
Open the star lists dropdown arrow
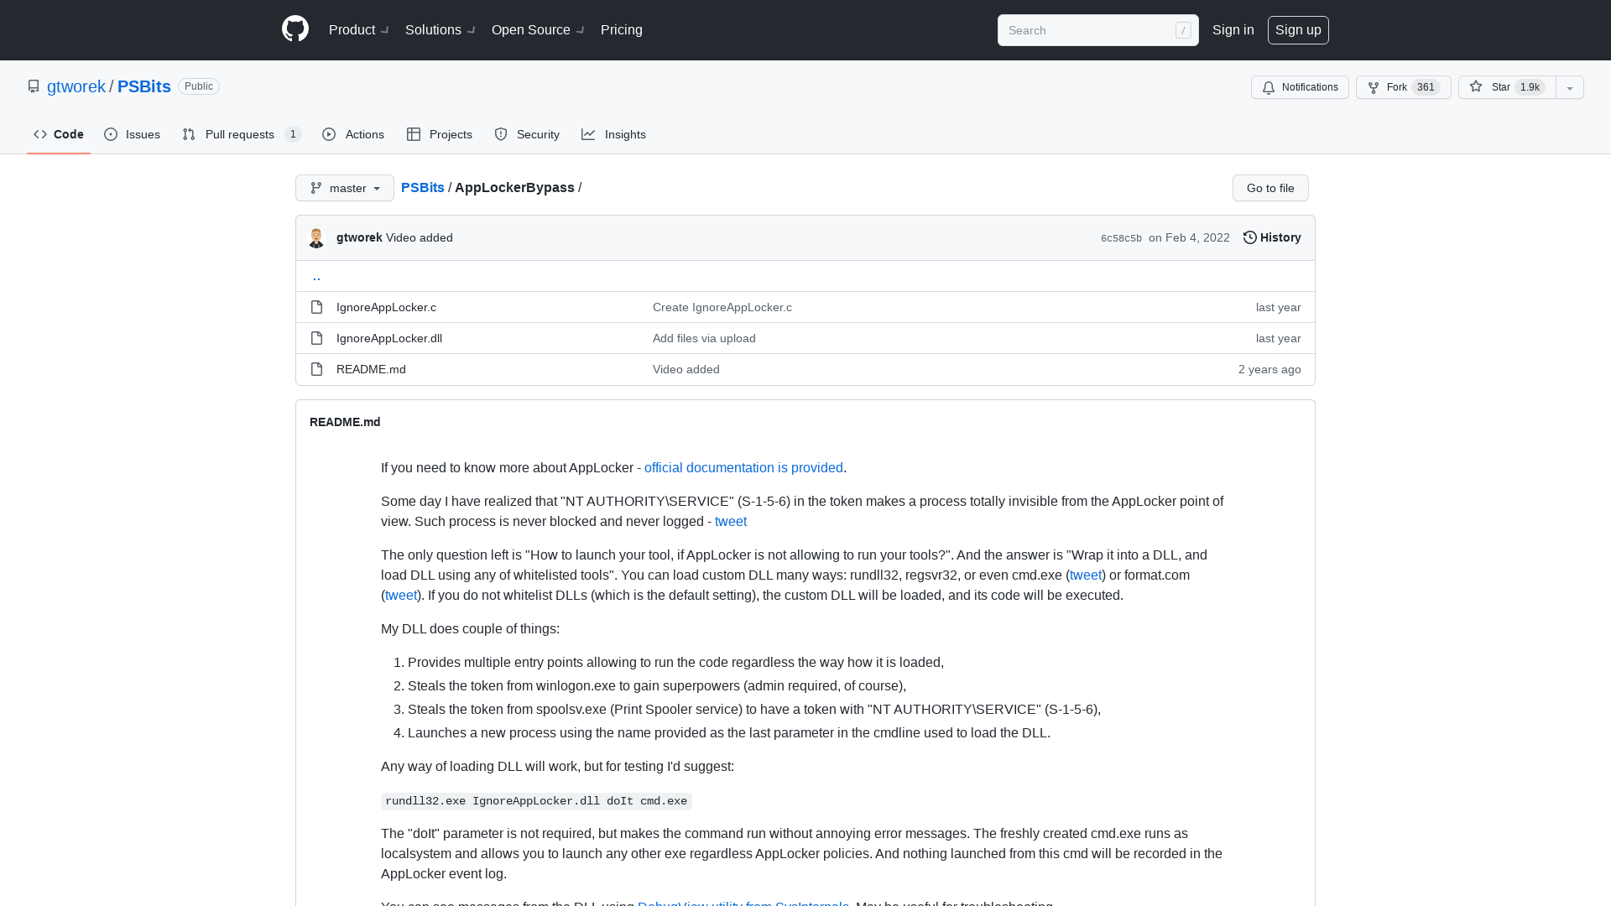[1570, 87]
